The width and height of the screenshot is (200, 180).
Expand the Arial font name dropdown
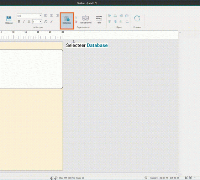40,16
